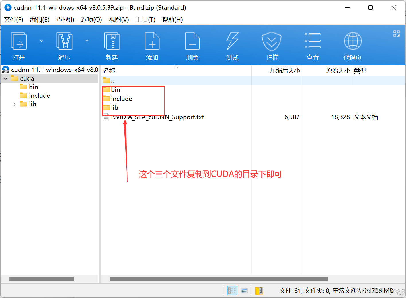This screenshot has height=298, width=406.
Task: Expand the lib folder in tree
Action: pos(14,104)
